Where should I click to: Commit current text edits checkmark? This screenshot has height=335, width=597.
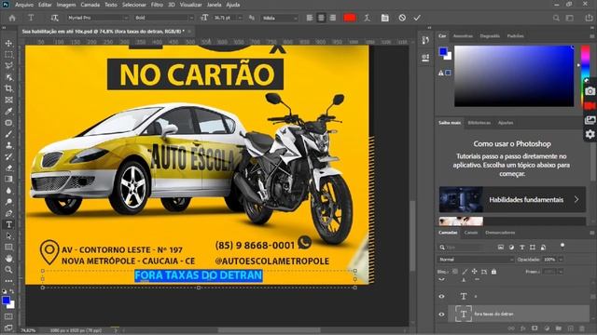pyautogui.click(x=417, y=18)
